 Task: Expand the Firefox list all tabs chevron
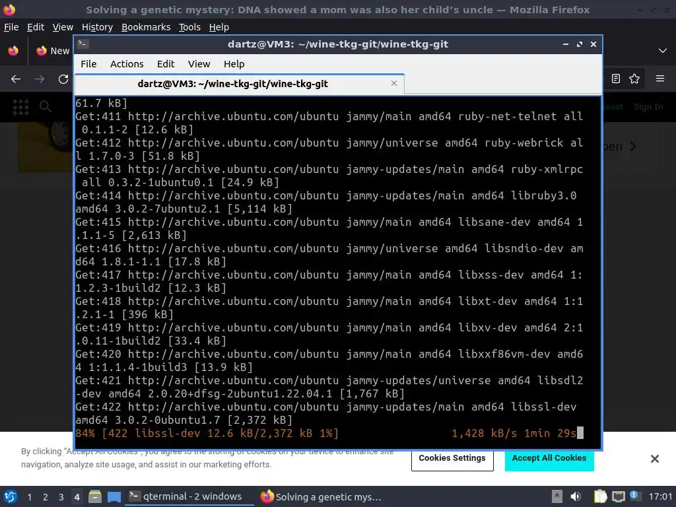tap(663, 51)
